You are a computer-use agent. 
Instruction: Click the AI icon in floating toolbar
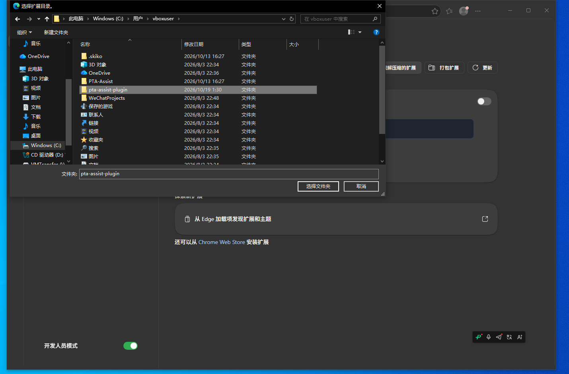(x=520, y=337)
